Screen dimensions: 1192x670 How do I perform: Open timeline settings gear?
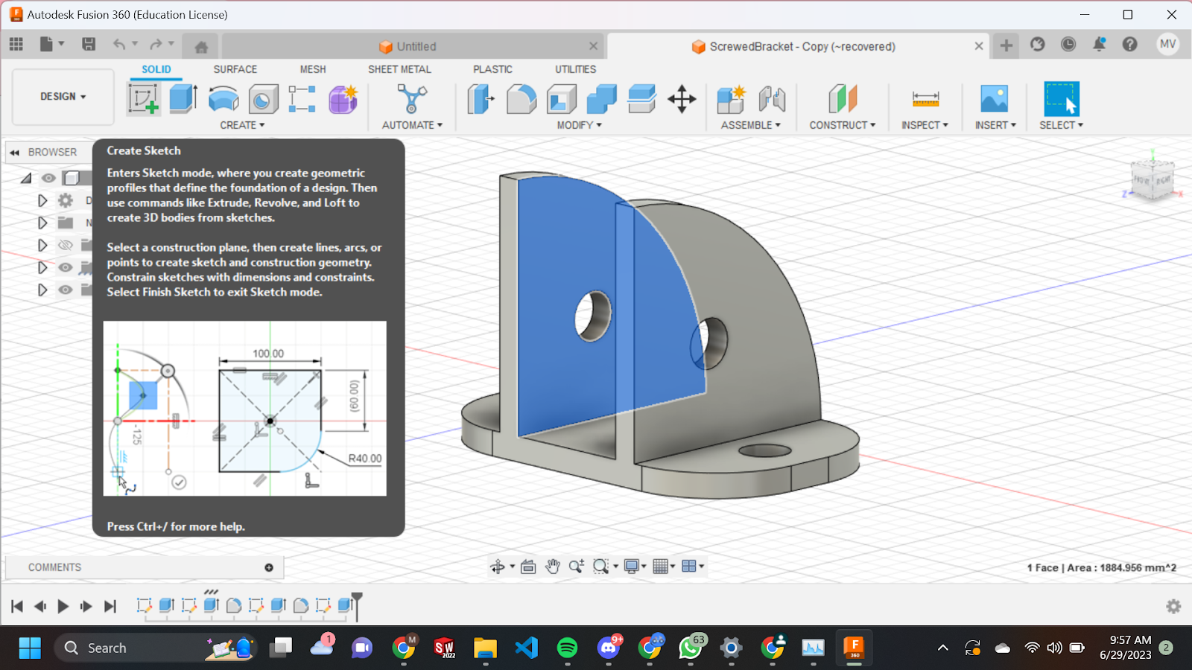[x=1173, y=606]
